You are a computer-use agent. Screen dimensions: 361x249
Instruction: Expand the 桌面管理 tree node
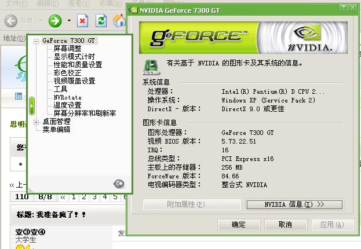[36, 122]
